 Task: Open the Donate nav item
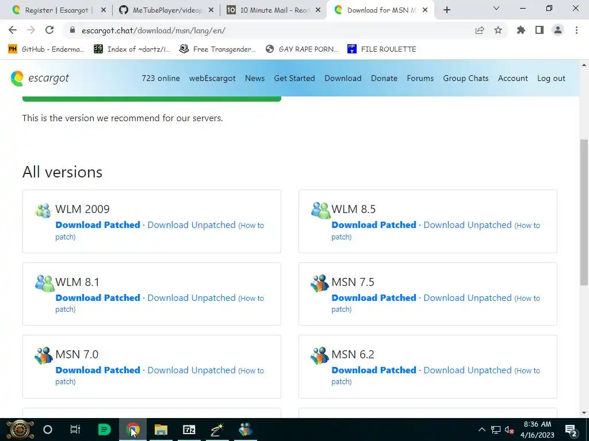coord(384,78)
